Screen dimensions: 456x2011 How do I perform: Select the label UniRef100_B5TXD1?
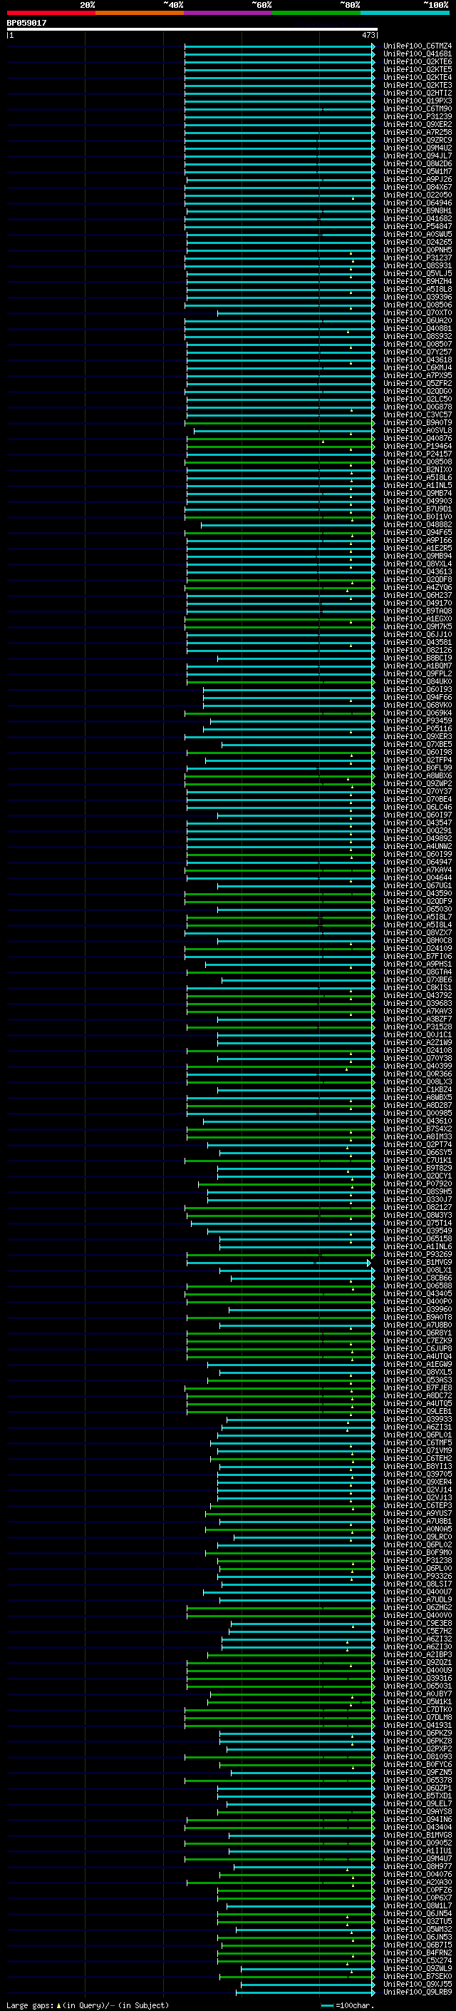point(418,1796)
